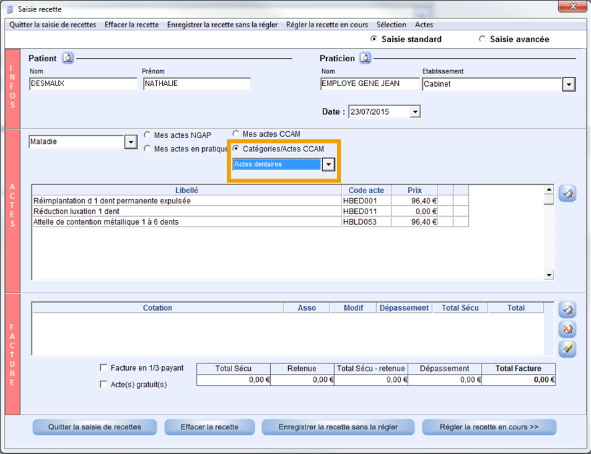This screenshot has height=454, width=591.
Task: Click the red cross delete icon in facture
Action: click(567, 329)
